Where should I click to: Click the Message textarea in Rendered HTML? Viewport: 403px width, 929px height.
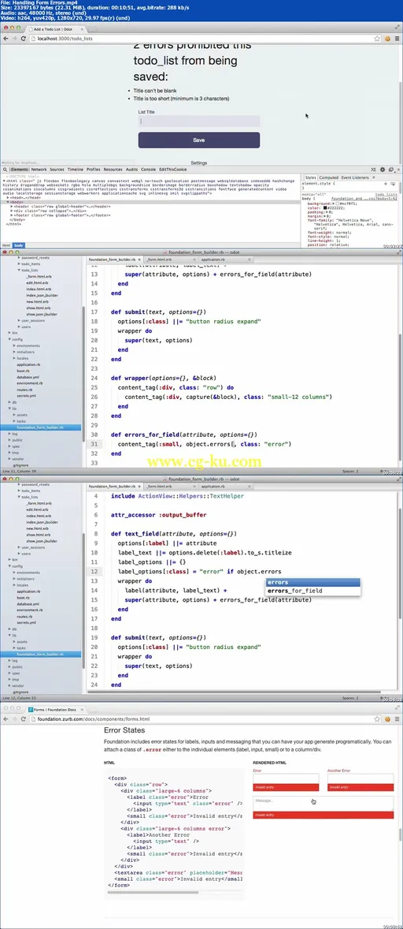[324, 804]
